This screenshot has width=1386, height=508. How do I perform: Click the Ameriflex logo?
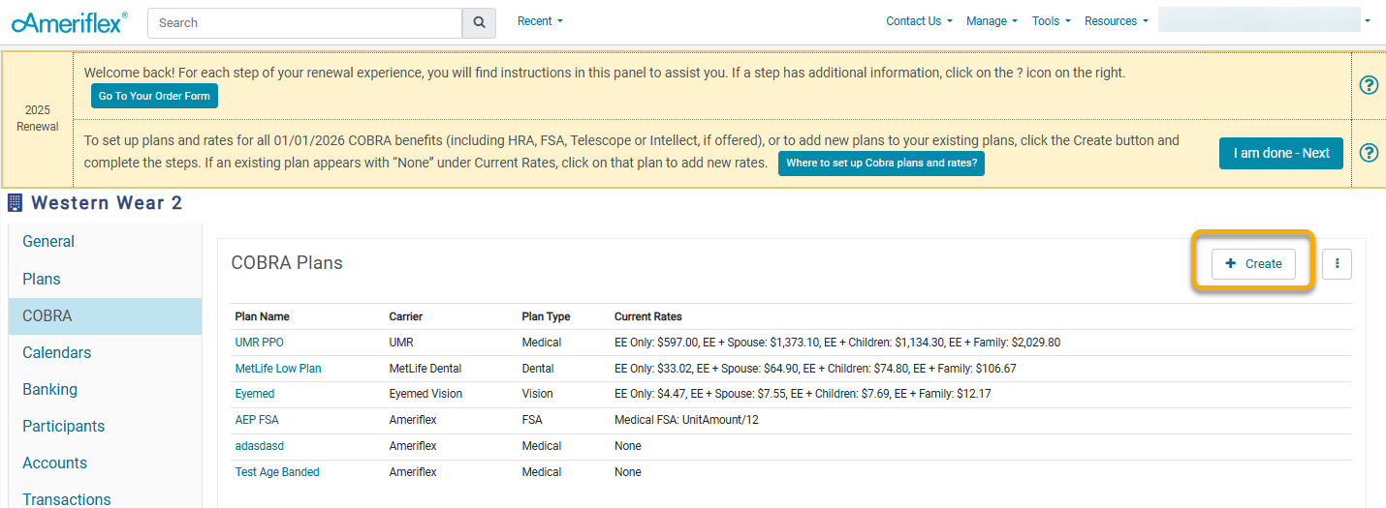click(69, 22)
